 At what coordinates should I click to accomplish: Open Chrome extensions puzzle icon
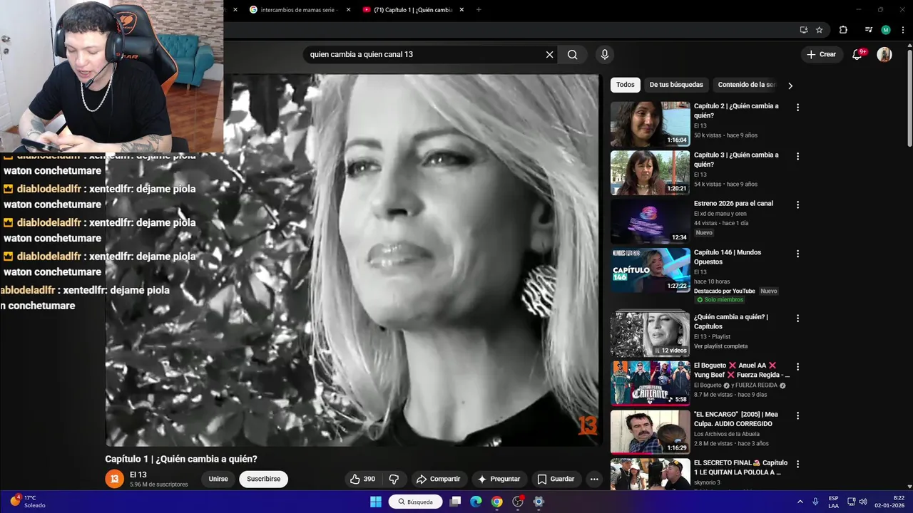pos(843,30)
